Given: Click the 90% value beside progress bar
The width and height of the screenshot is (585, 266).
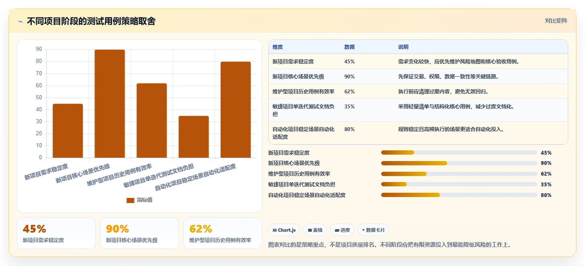Looking at the screenshot, I should [546, 163].
